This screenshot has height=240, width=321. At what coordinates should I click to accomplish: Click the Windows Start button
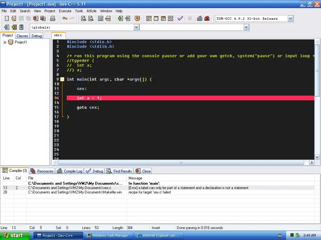coord(15,236)
